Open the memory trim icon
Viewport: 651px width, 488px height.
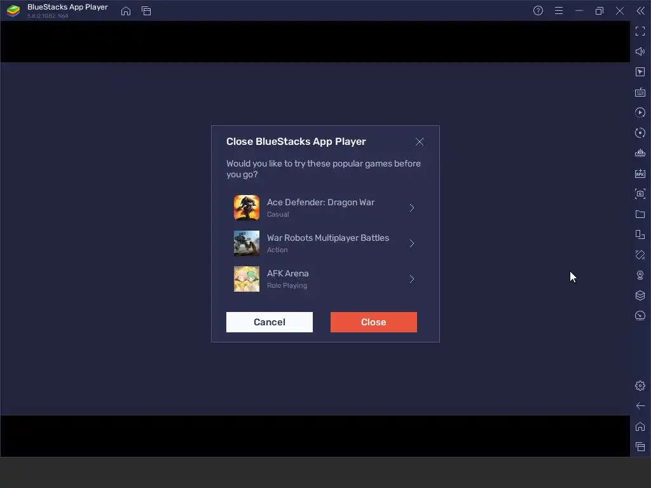point(640,153)
